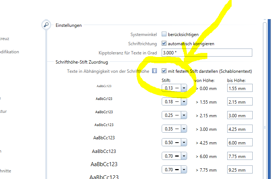Toggle mit festem Stift darstellen checkbox
The height and width of the screenshot is (179, 274).
coord(164,71)
